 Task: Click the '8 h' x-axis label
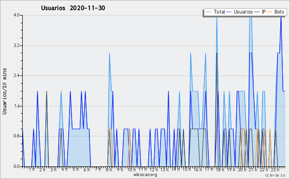(x=109, y=169)
